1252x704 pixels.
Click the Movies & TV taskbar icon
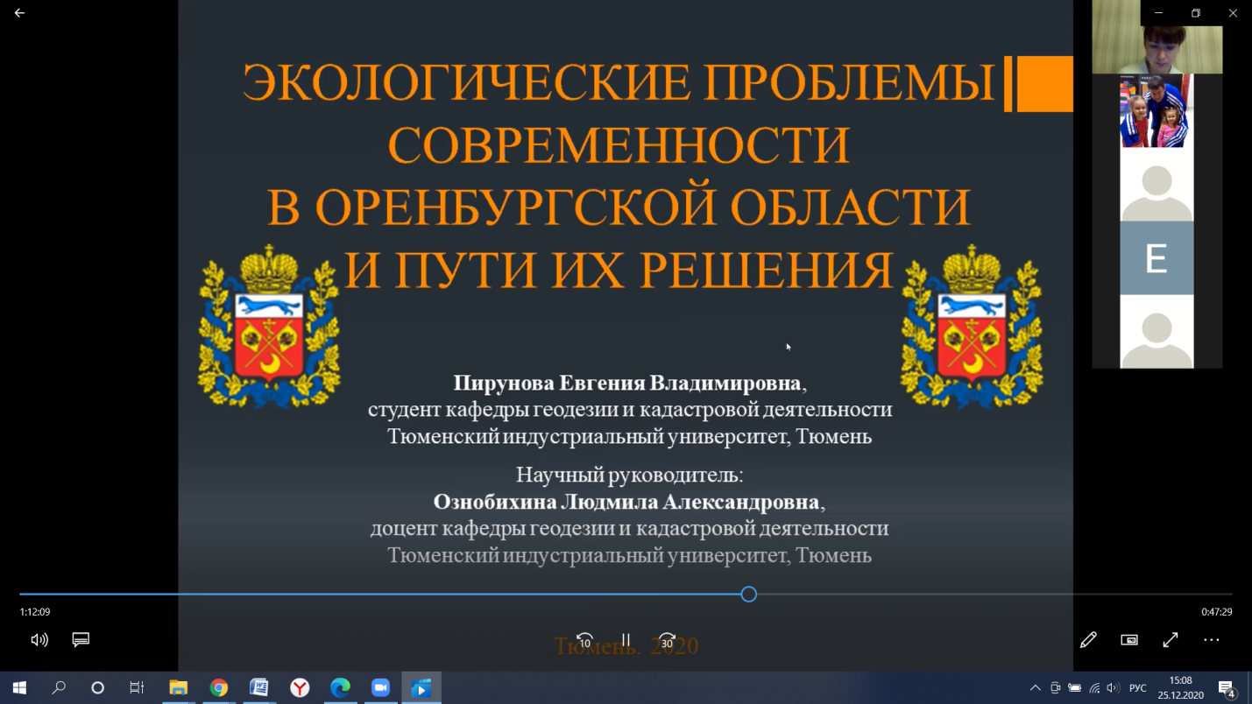point(421,688)
